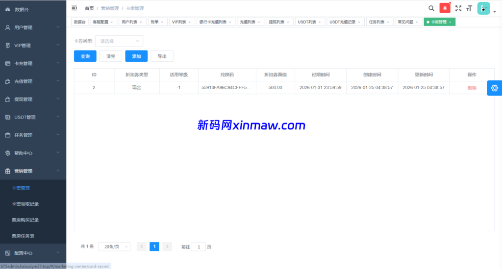Click the 卡充管理 card icon

pyautogui.click(x=8, y=63)
